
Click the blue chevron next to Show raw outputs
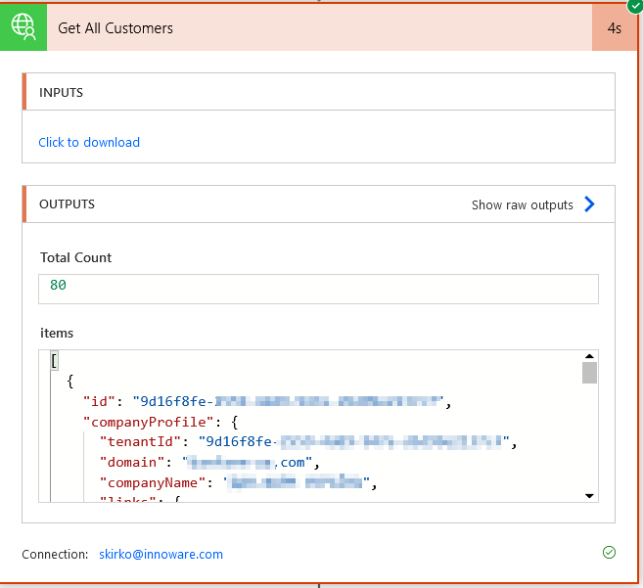click(590, 204)
